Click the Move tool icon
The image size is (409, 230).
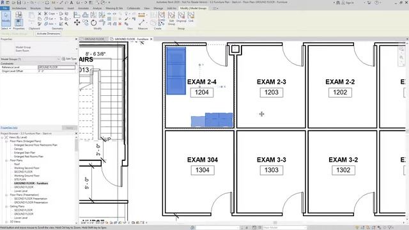(x=77, y=23)
